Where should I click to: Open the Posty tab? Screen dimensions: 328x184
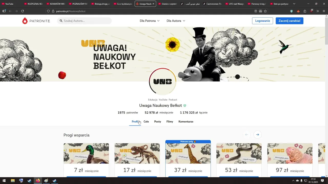[x=158, y=122]
